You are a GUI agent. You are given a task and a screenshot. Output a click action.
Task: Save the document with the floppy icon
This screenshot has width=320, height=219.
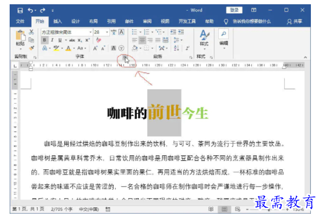pyautogui.click(x=20, y=10)
